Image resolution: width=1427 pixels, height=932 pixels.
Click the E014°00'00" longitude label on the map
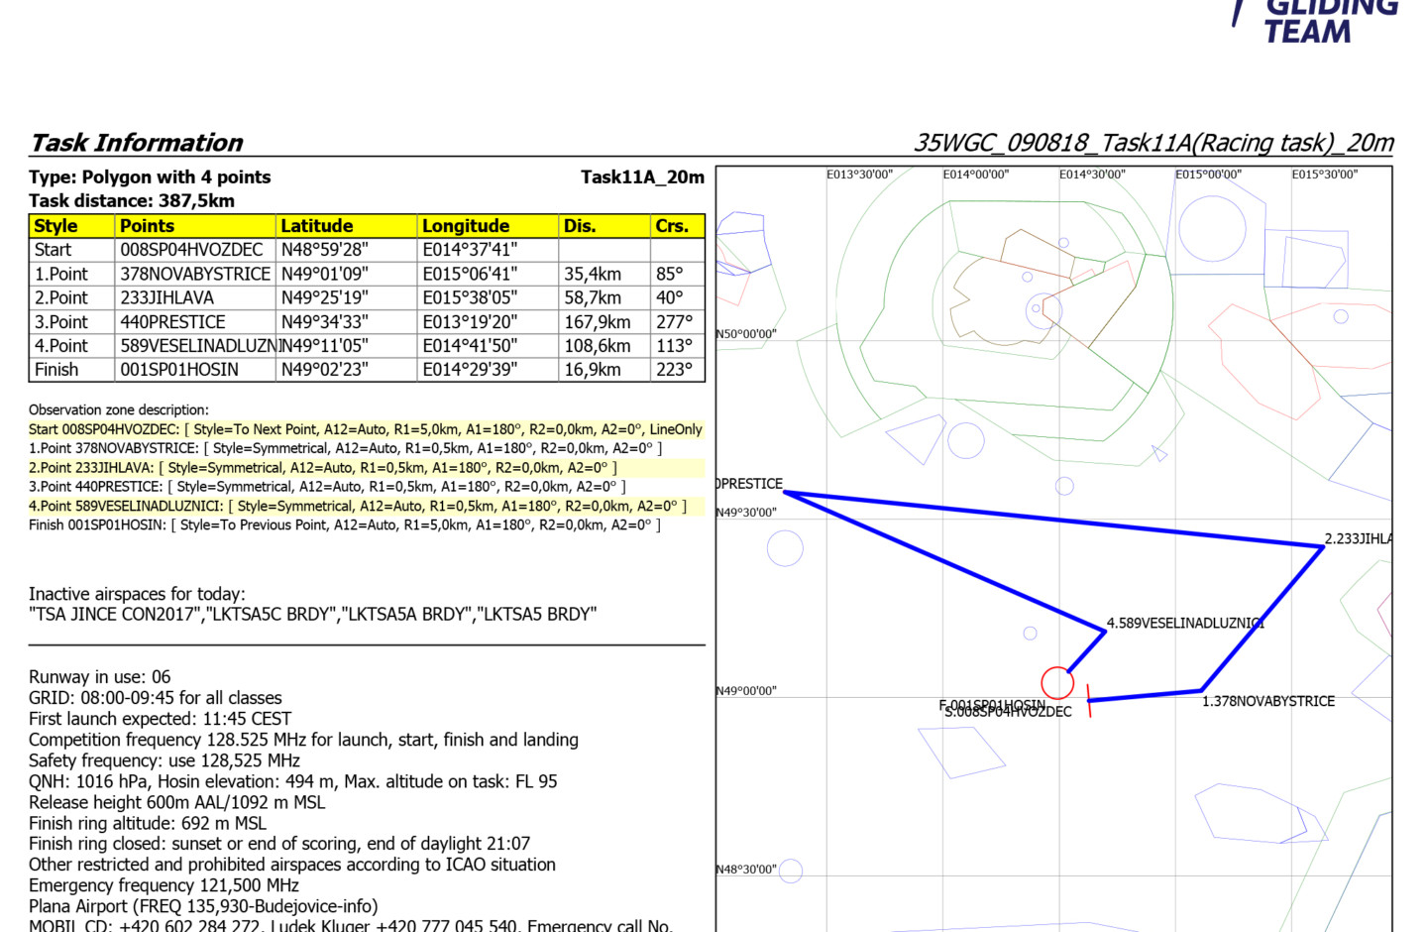[975, 175]
